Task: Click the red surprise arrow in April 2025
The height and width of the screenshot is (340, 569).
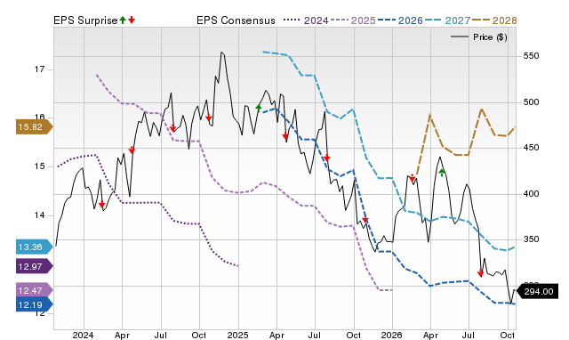Action: (x=285, y=136)
